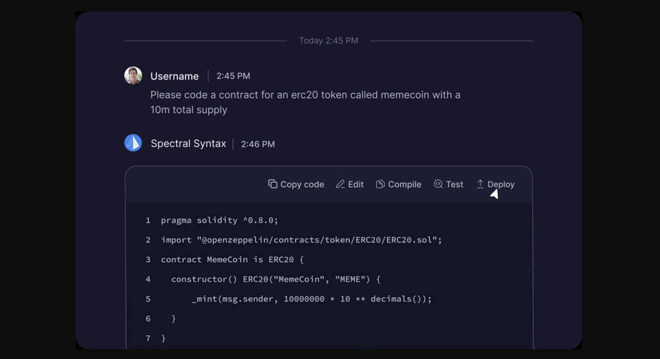Click line number 6 in code gutter
The width and height of the screenshot is (660, 359).
click(x=148, y=319)
